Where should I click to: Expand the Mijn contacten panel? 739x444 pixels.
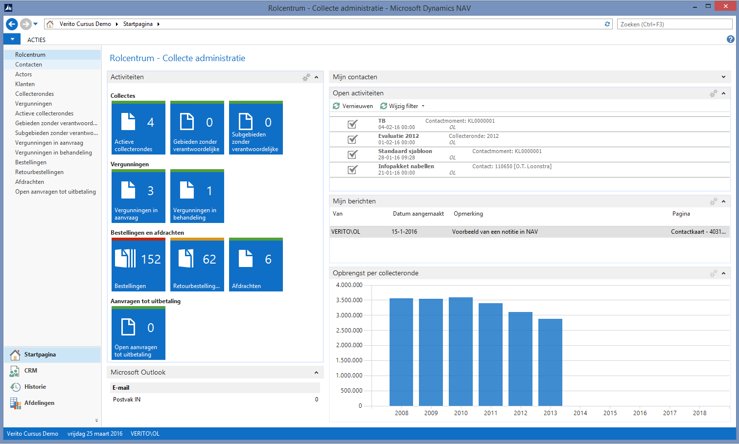coord(724,77)
